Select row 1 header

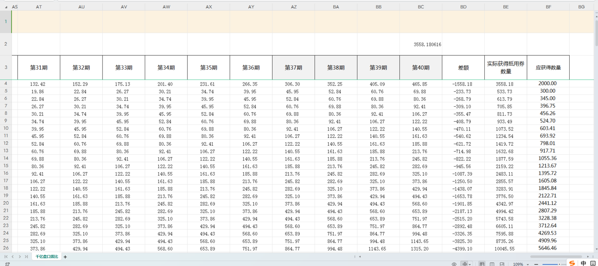coord(6,22)
